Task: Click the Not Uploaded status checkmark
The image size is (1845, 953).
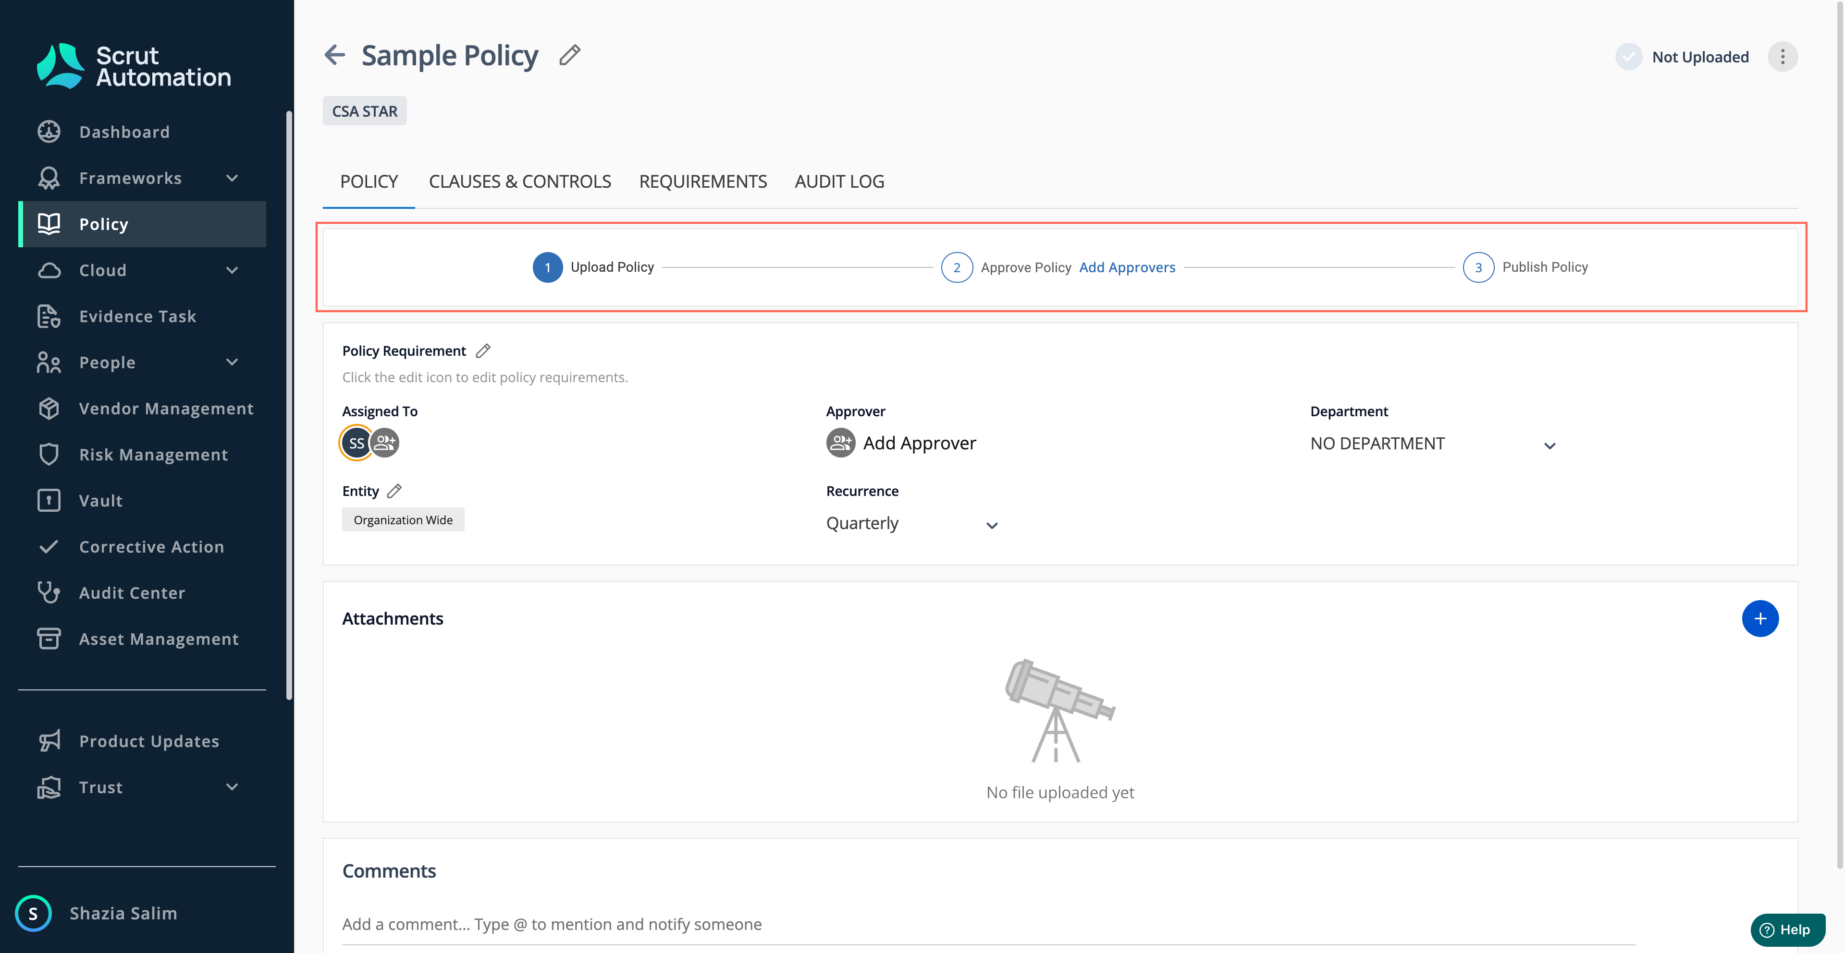Action: [x=1628, y=57]
